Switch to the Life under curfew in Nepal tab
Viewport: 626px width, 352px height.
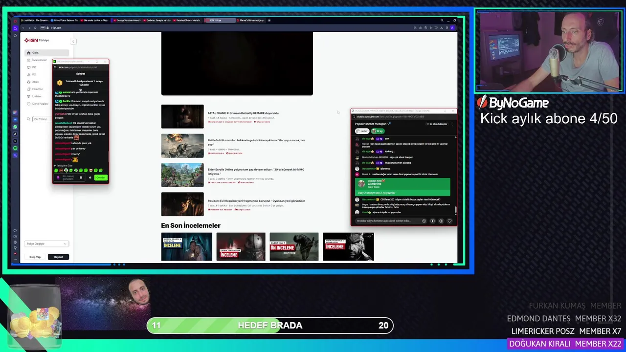(x=95, y=21)
